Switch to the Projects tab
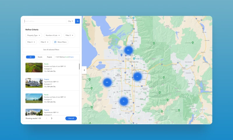The image size is (233, 140). 50,57
